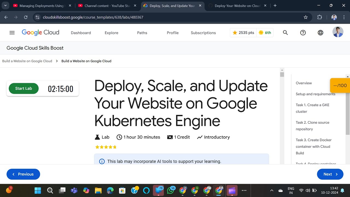The image size is (350, 197).
Task: Click the Next button
Action: click(330, 174)
